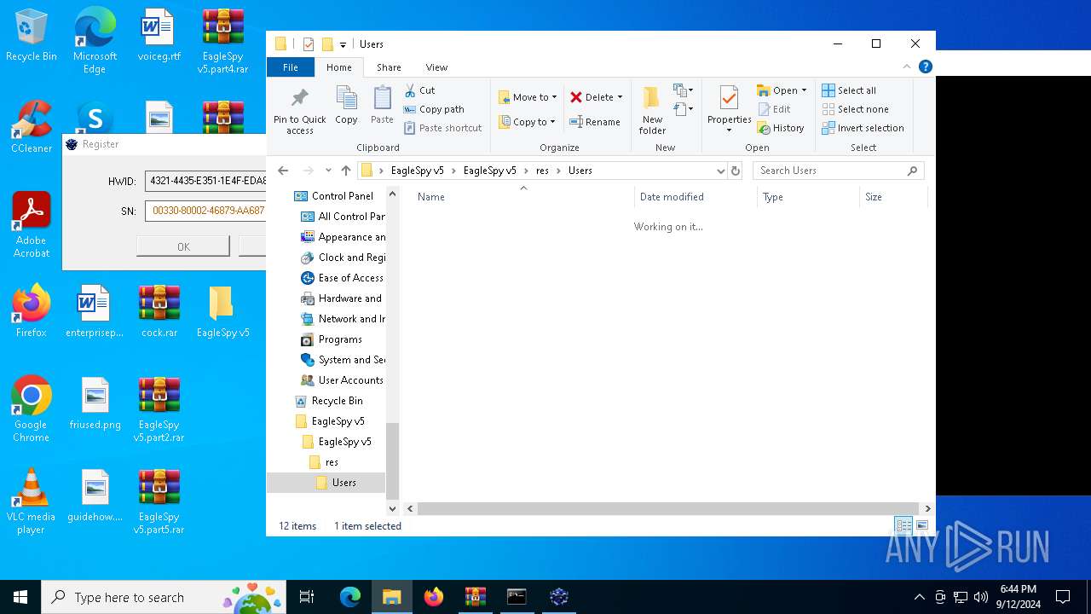Open voiceg.rtf document on desktop

[159, 36]
